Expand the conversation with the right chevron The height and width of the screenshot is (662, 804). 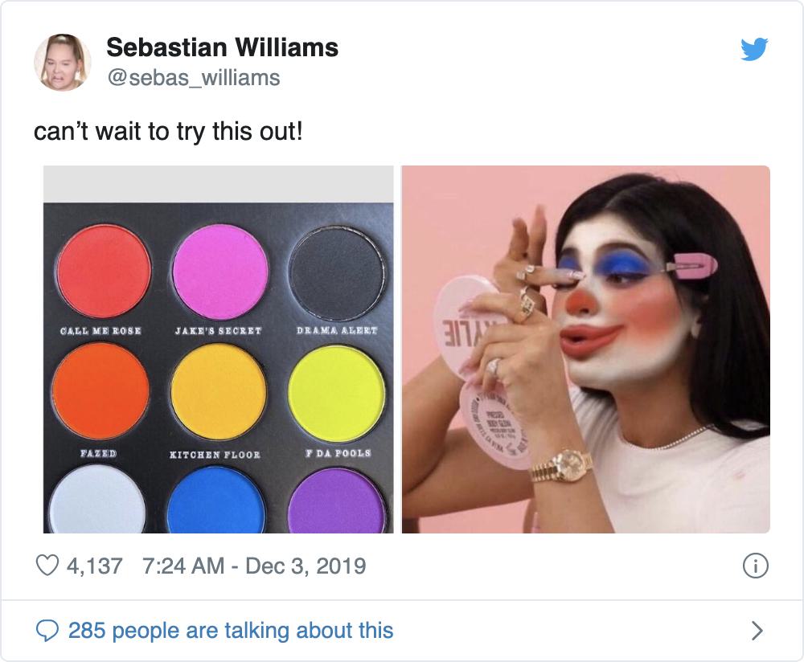point(756,630)
